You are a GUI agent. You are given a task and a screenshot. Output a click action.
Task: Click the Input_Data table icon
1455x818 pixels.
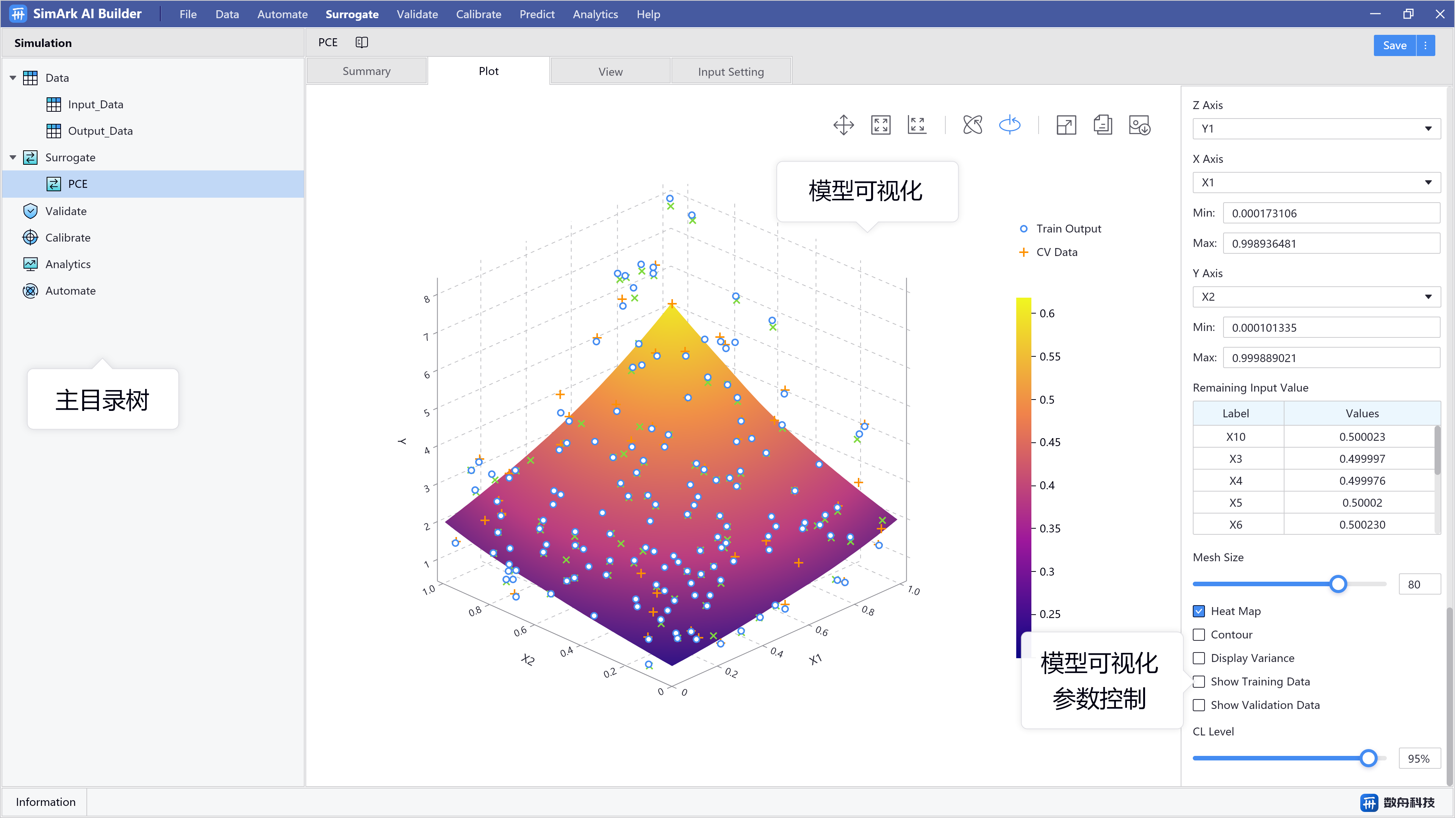(x=54, y=105)
